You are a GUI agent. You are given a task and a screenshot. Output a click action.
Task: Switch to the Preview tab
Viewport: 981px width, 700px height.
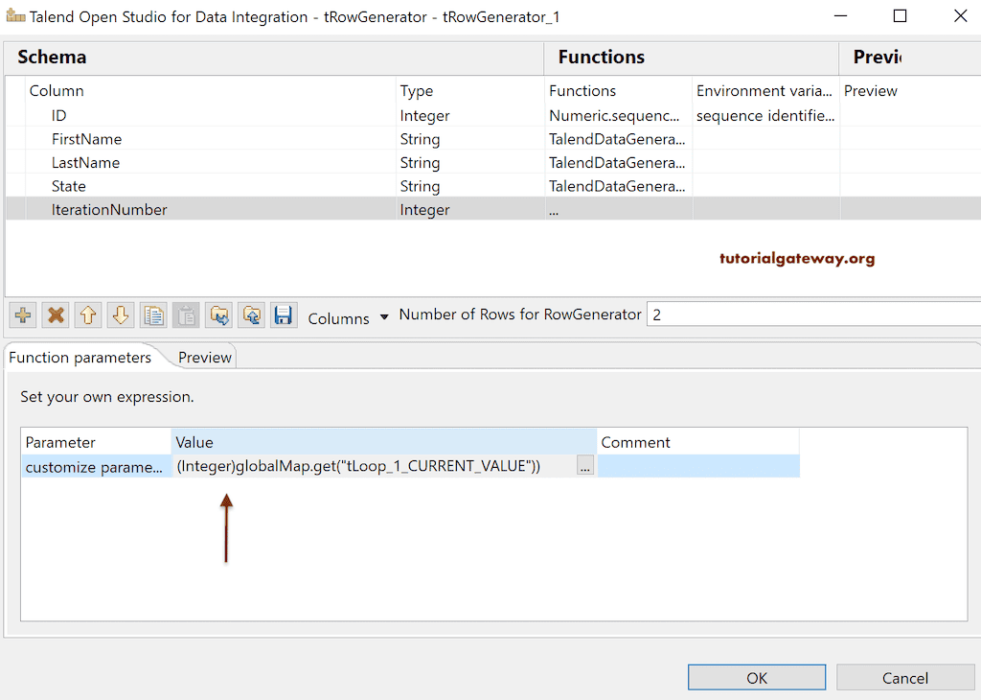(x=204, y=358)
